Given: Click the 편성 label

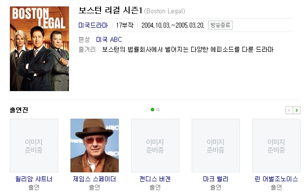Looking at the screenshot, I should coord(84,39).
